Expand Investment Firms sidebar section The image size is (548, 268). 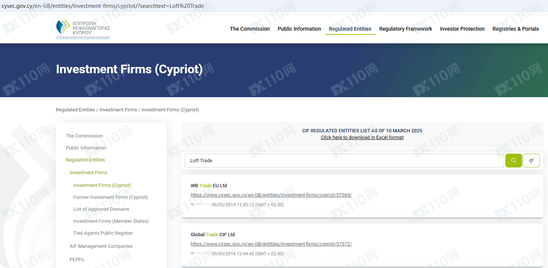88,172
